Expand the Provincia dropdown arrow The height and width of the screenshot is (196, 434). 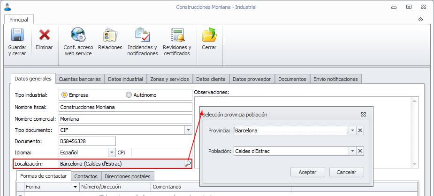click(x=352, y=131)
